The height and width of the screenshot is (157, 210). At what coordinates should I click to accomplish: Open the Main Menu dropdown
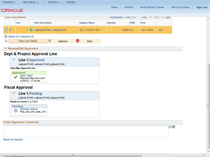pos(31,2)
